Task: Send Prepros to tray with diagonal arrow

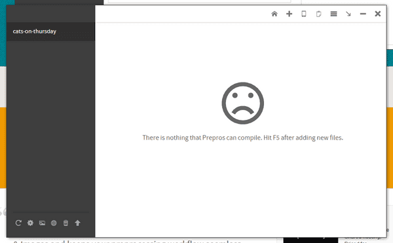Action: coord(348,14)
